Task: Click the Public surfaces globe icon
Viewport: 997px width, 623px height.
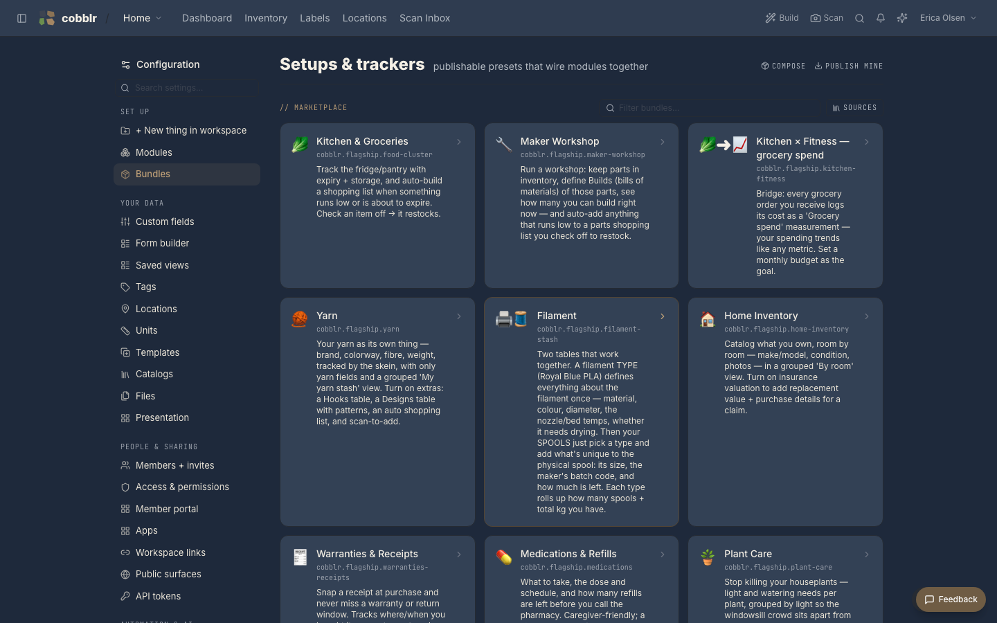Action: click(125, 575)
